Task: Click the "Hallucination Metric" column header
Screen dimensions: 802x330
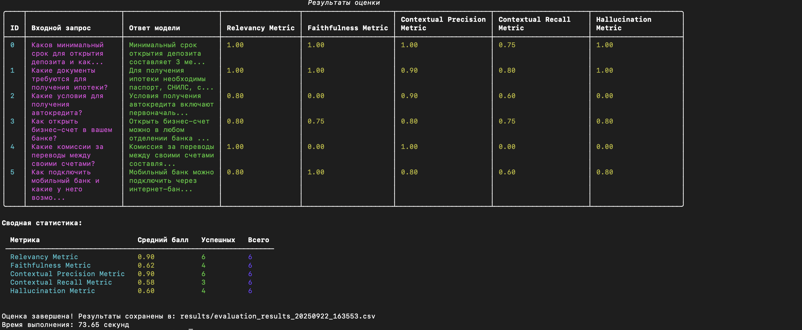Action: coord(624,24)
